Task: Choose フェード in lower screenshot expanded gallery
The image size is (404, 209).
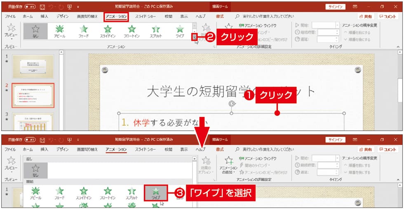Action: (x=59, y=193)
